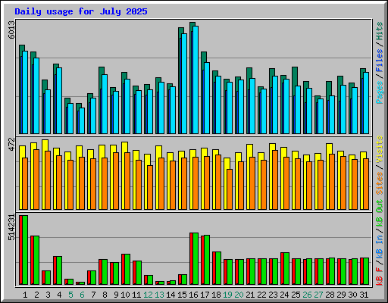Click the green kB Out bar for day 24
Screen dimensions: 388x303
(x=286, y=268)
